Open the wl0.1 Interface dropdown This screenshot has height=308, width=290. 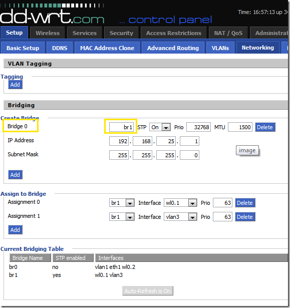tap(180, 203)
